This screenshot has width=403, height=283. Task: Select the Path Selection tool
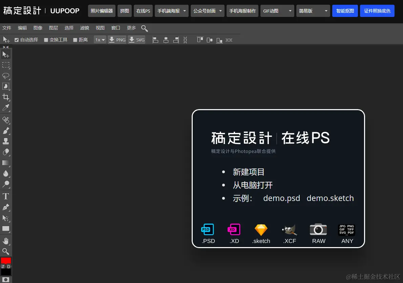[x=6, y=218]
